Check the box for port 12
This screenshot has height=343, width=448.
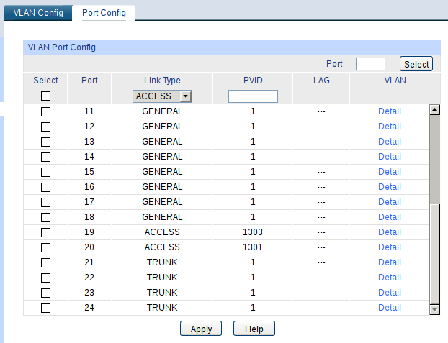pyautogui.click(x=45, y=127)
